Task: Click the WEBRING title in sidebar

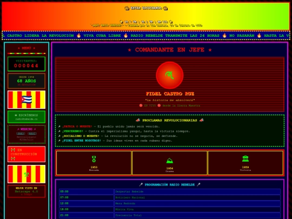Action: click(26, 129)
